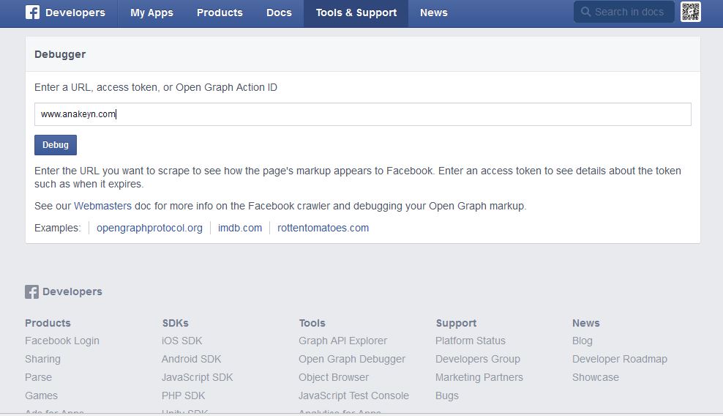Open the My Apps menu
723x416 pixels.
pyautogui.click(x=151, y=13)
